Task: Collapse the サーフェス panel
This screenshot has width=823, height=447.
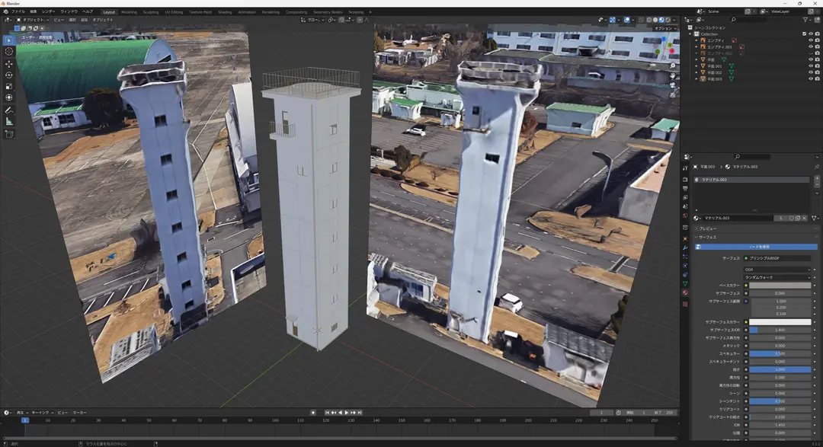Action: click(x=707, y=237)
